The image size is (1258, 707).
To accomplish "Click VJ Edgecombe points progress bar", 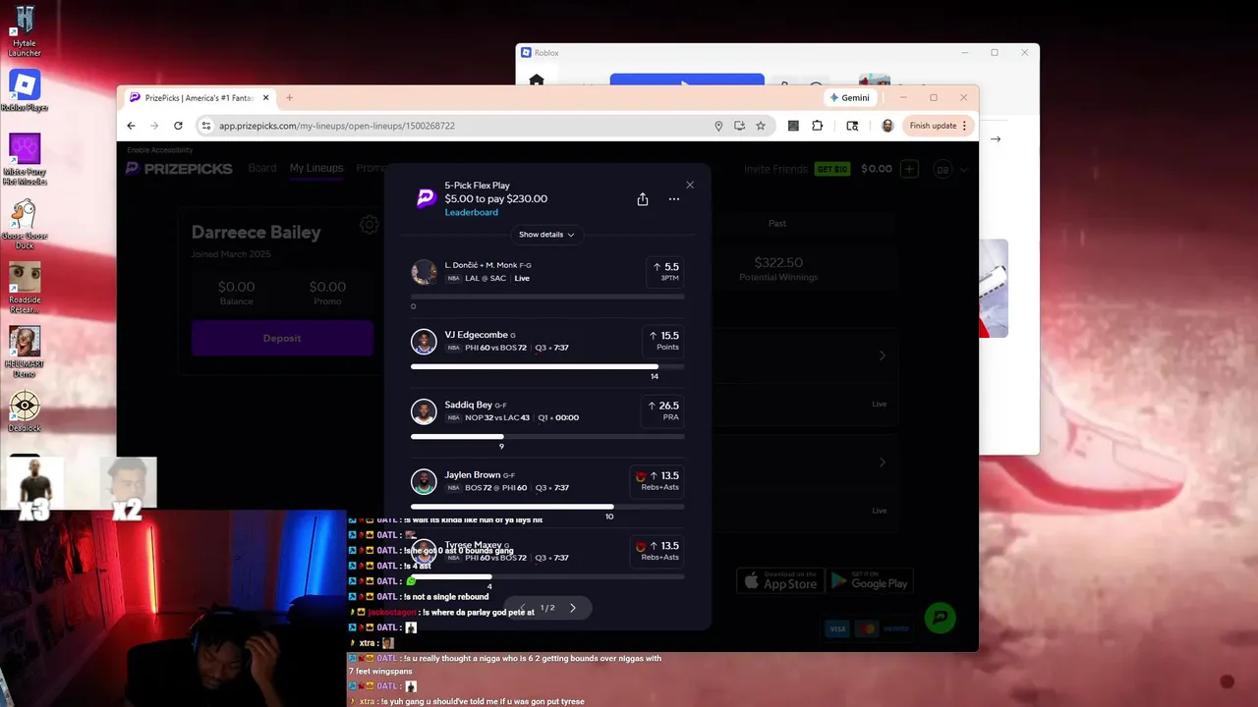I will (547, 366).
